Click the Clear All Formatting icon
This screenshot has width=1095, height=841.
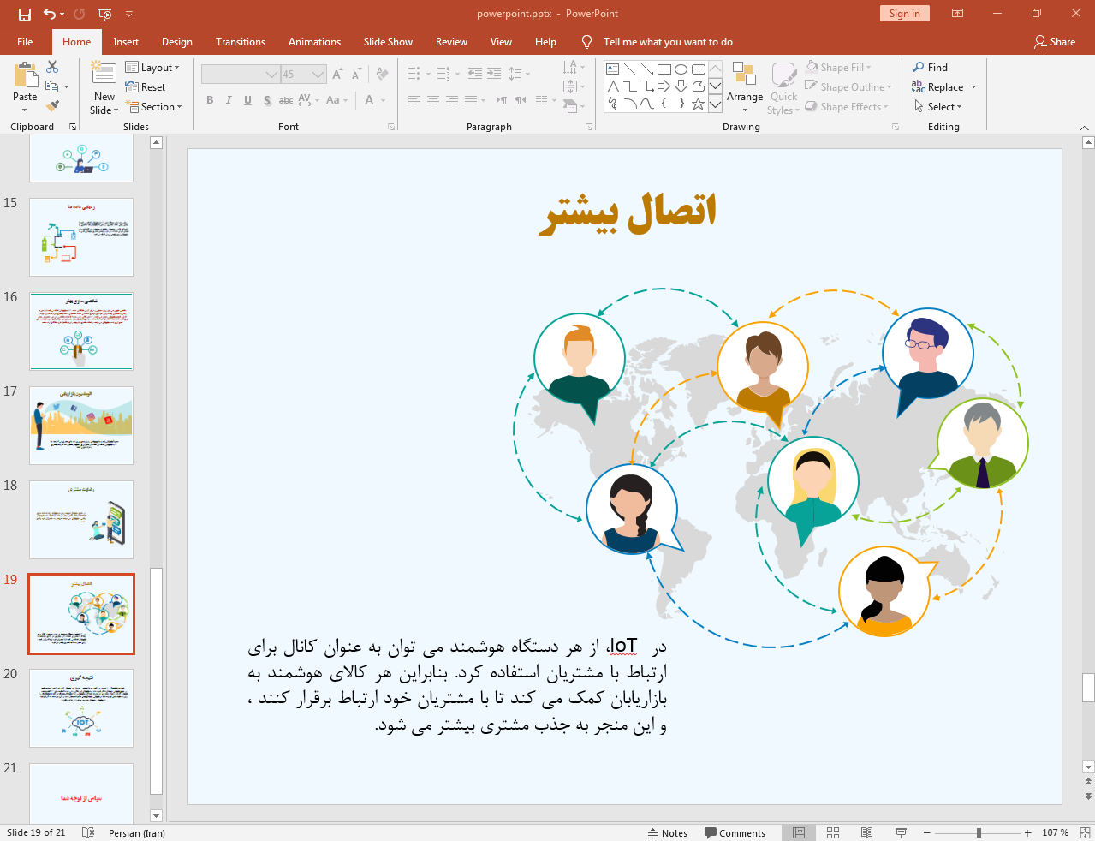click(382, 75)
